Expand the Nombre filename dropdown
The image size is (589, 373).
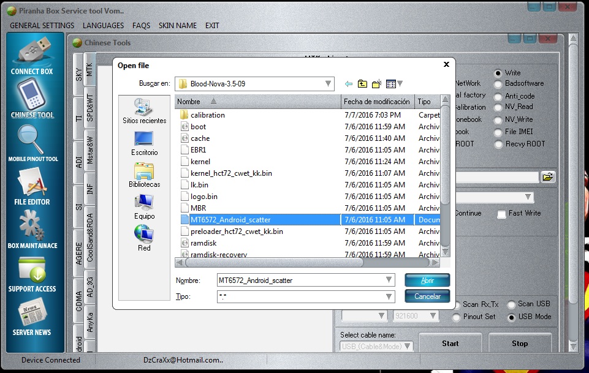coord(389,280)
